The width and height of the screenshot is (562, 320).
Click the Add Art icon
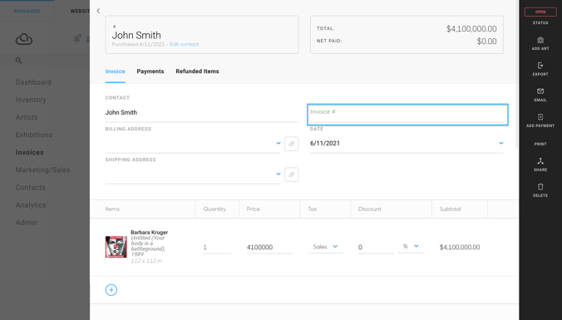click(540, 40)
